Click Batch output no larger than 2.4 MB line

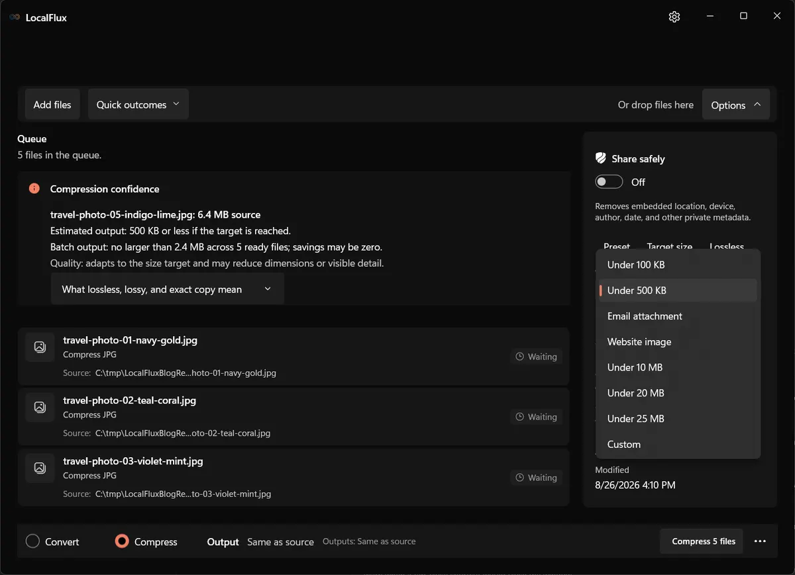pyautogui.click(x=216, y=247)
